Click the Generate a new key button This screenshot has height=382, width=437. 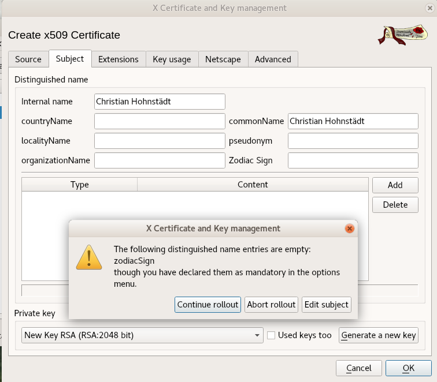point(379,335)
